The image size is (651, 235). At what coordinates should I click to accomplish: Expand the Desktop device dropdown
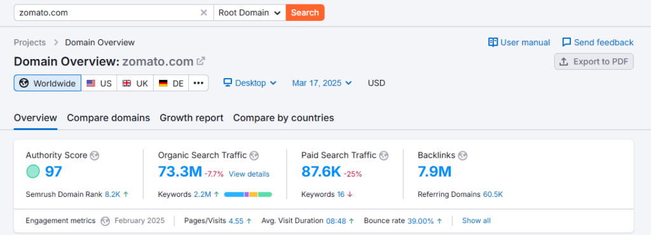[250, 83]
